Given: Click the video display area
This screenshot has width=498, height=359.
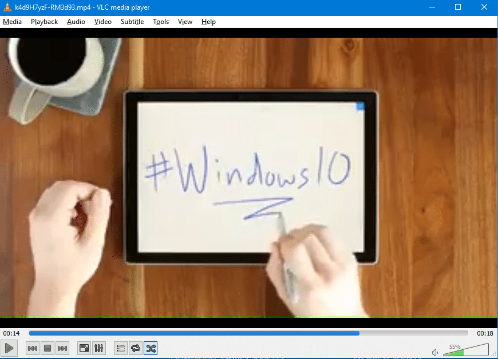Looking at the screenshot, I should pyautogui.click(x=248, y=178).
